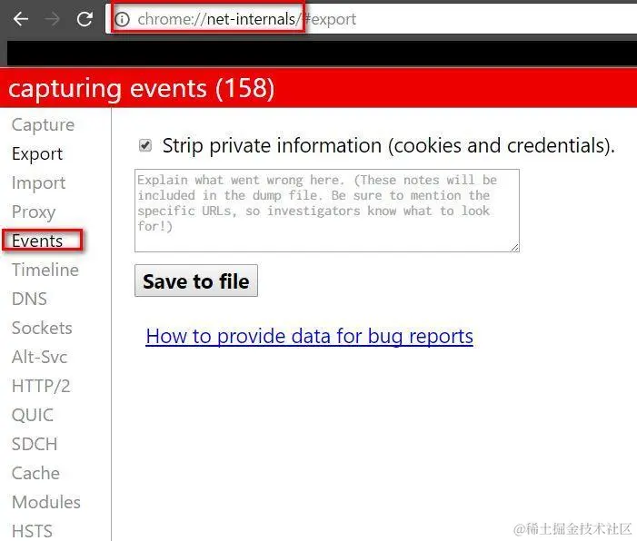Reload the page with the refresh icon
This screenshot has width=637, height=541.
(x=85, y=19)
